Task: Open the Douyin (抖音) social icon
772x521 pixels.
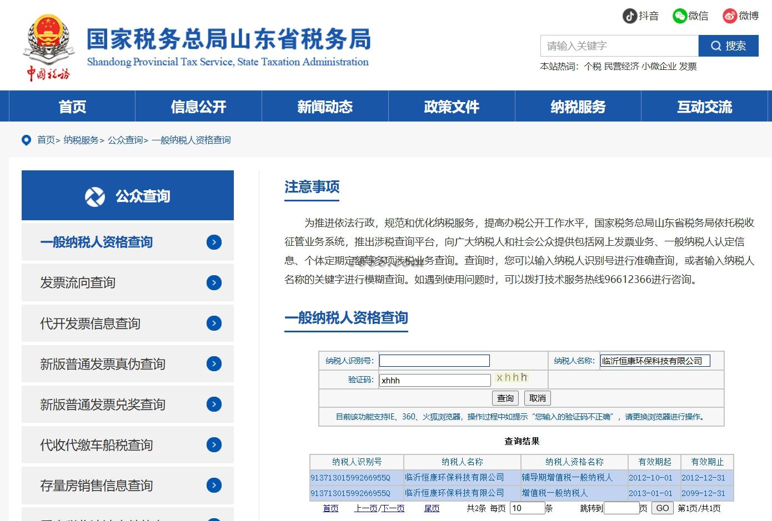Action: point(629,16)
